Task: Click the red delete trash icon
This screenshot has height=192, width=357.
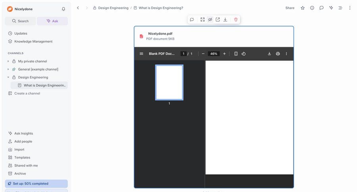Action: [x=236, y=19]
